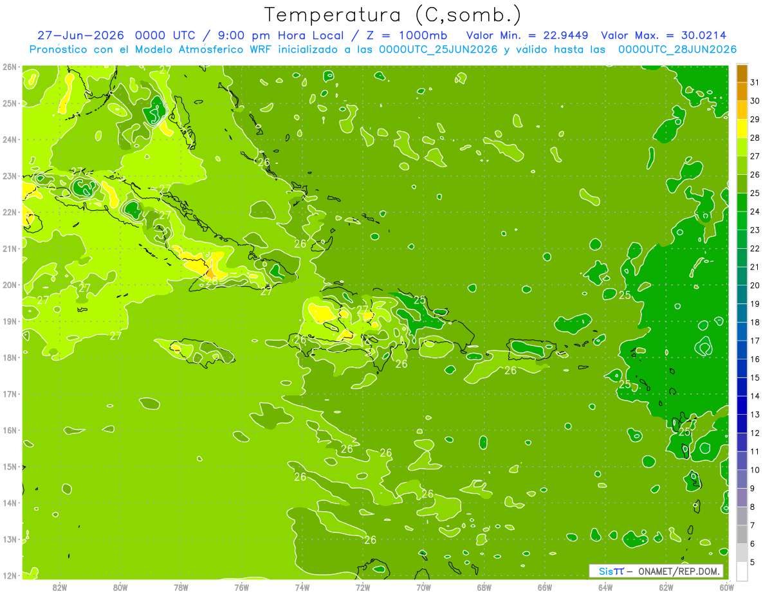Click longitude axis label "76W"
The image size is (772, 596).
click(241, 587)
